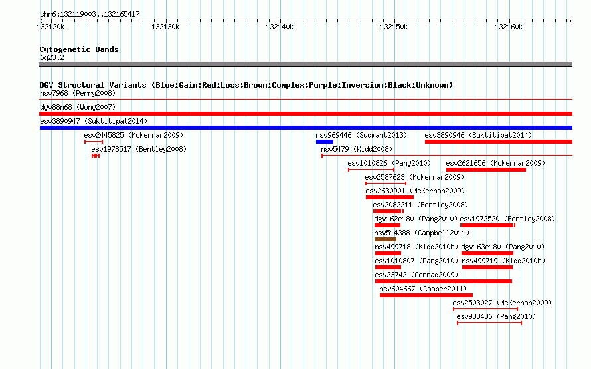Click the dgv162e180 (Pang2010) label

coord(415,219)
